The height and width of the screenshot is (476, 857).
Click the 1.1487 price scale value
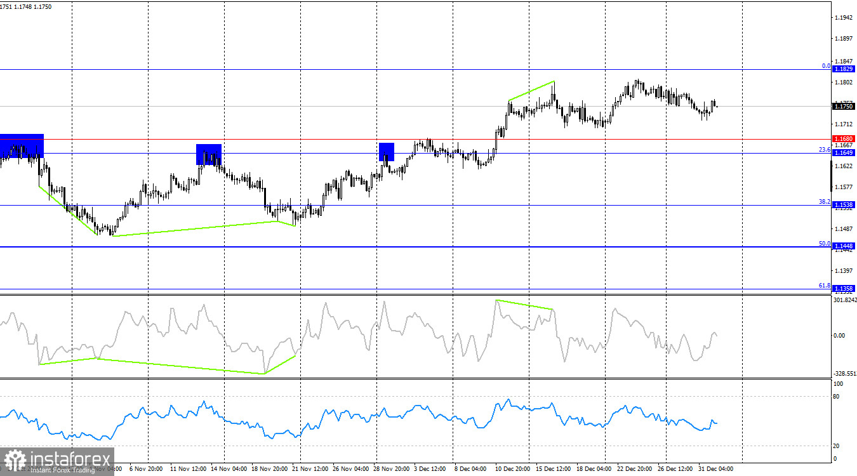(844, 229)
